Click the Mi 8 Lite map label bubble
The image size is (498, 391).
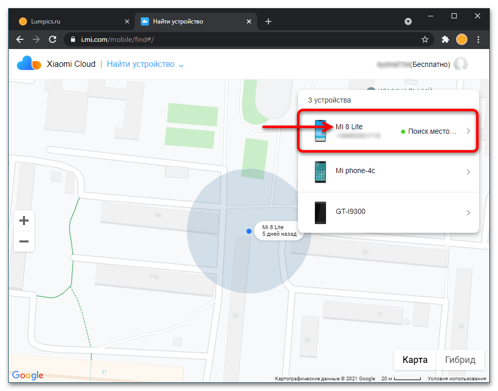[x=279, y=231]
